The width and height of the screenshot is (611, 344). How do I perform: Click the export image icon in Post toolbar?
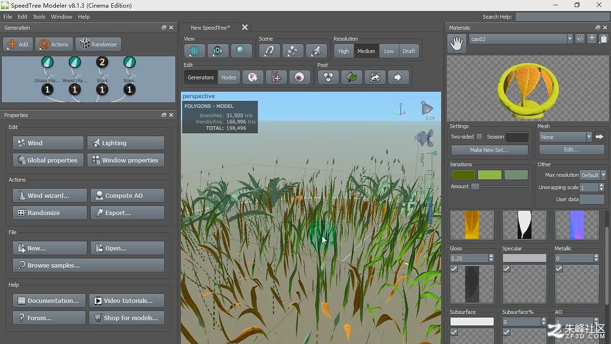(x=375, y=77)
